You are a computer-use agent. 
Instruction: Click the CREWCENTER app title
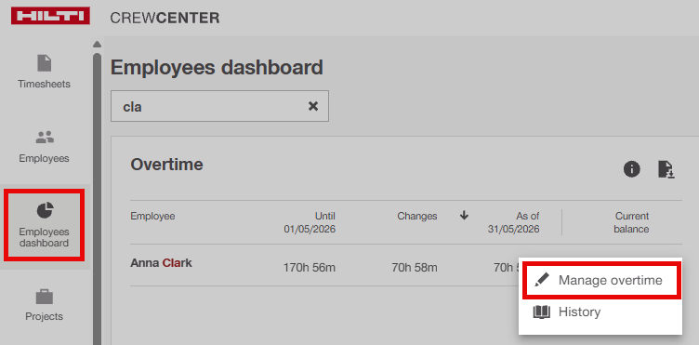165,18
